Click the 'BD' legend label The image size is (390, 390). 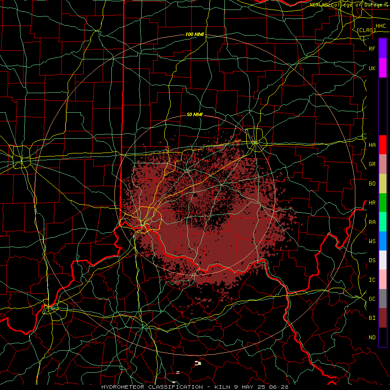click(372, 184)
